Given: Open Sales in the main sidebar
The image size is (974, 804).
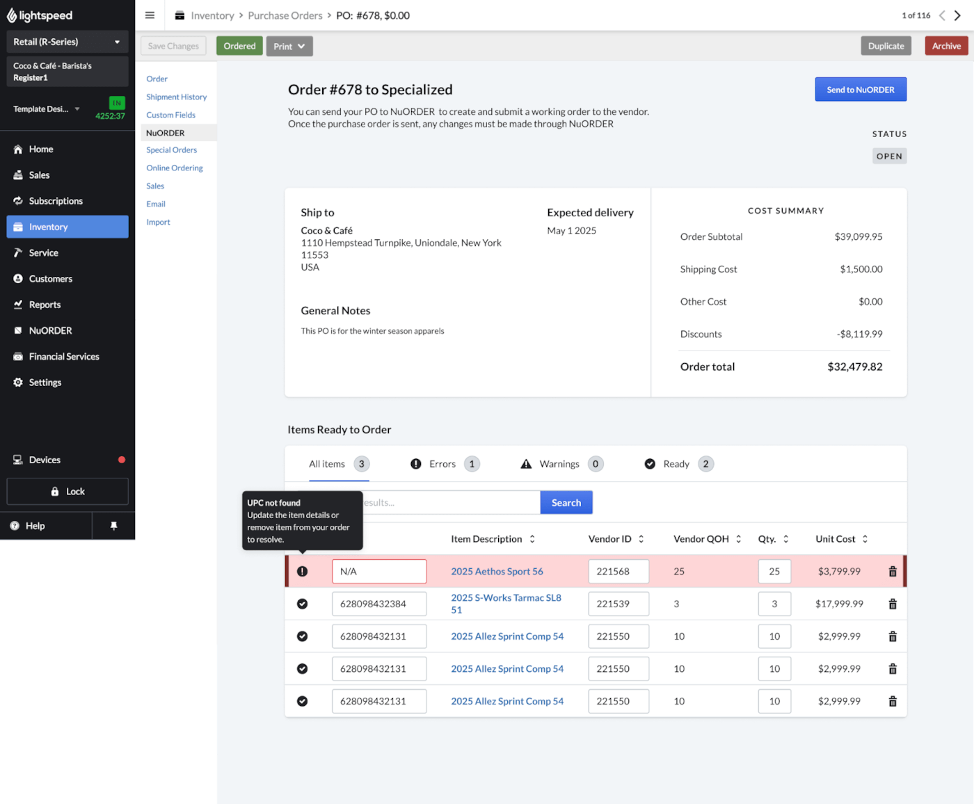Looking at the screenshot, I should coord(67,175).
